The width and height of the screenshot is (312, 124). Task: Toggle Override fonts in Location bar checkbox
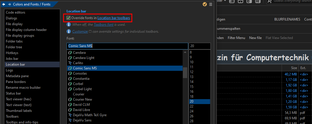(x=69, y=18)
